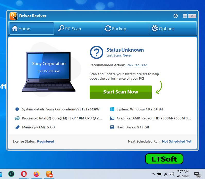This screenshot has width=205, height=179.
Task: Click the '932 GB' hard drives value
Action: click(143, 127)
